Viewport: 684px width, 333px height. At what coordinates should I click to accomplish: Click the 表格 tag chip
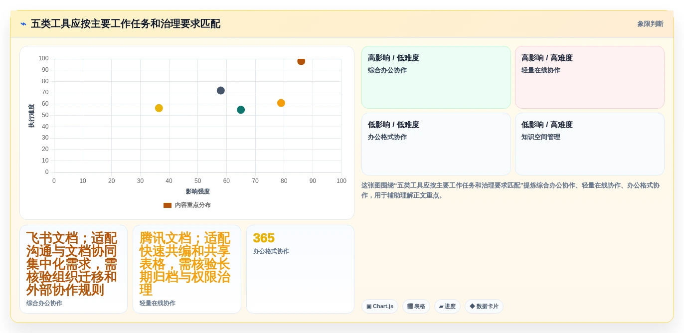tap(416, 306)
